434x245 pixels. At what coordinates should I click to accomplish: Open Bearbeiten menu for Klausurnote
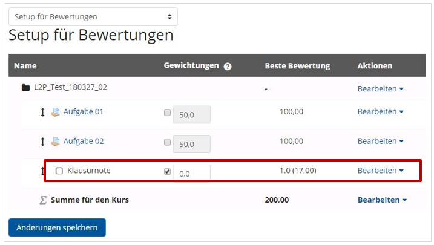pos(381,171)
